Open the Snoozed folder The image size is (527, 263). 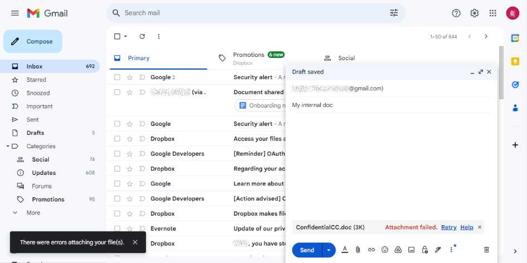coord(50,93)
